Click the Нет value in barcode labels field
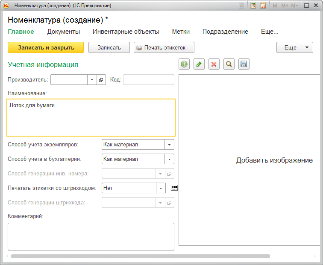323x265 pixels. click(129, 188)
